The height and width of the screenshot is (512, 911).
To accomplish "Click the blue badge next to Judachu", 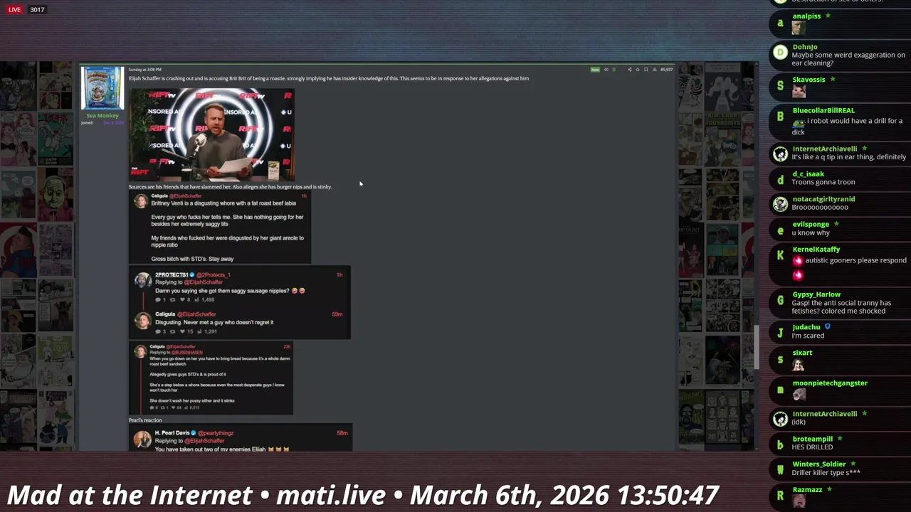I will point(827,327).
